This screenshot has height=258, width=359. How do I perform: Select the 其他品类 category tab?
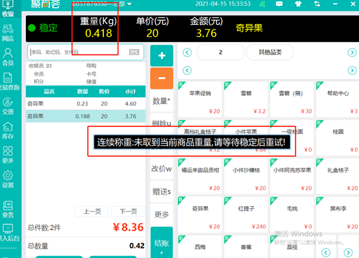[270, 53]
